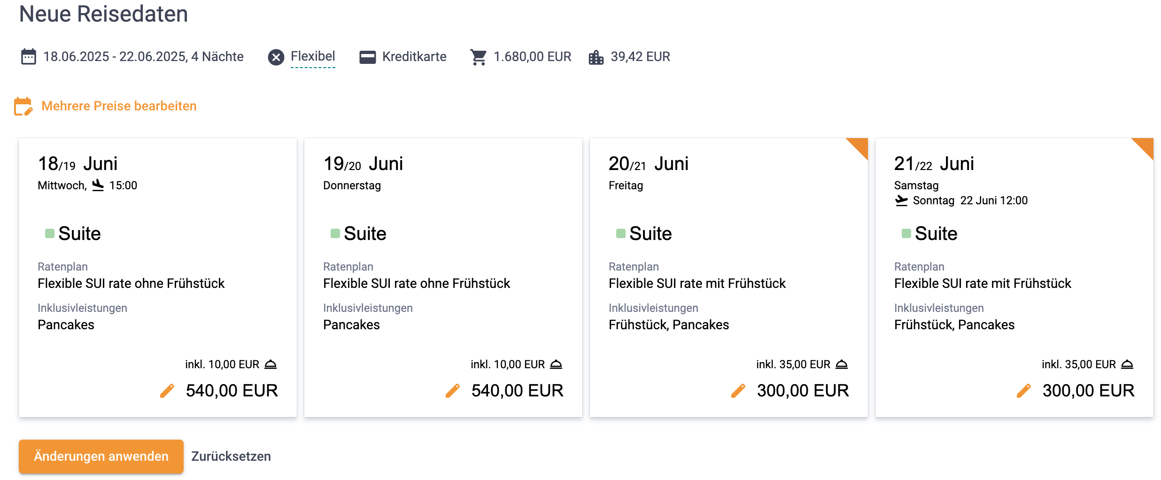The image size is (1161, 480).
Task: Click the calendar icon beside travel dates
Action: pyautogui.click(x=29, y=57)
